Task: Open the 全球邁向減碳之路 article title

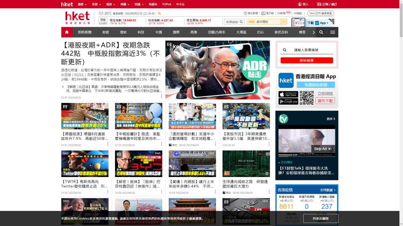Action: click(x=245, y=184)
